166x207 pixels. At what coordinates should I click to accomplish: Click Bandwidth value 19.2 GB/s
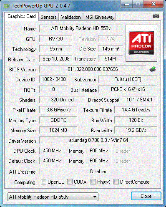pos(136,130)
